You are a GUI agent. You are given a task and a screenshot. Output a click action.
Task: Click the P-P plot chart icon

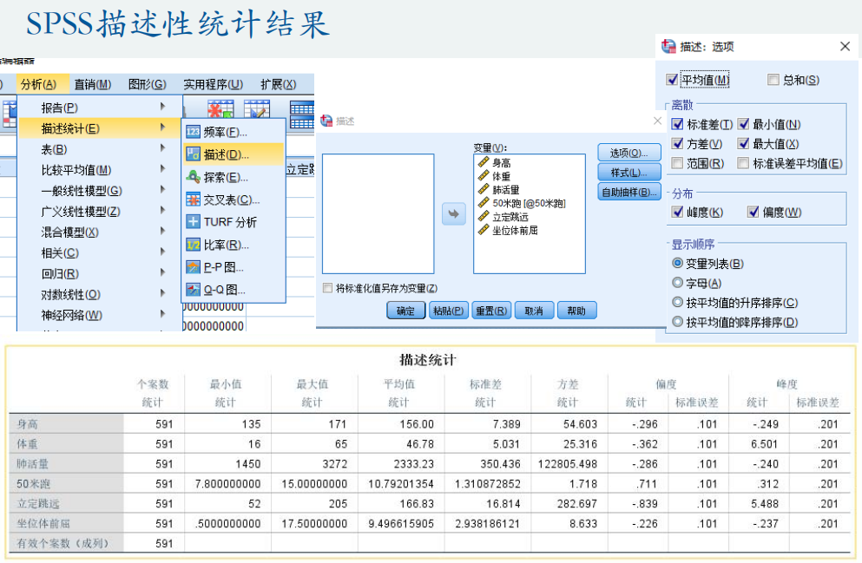point(193,267)
